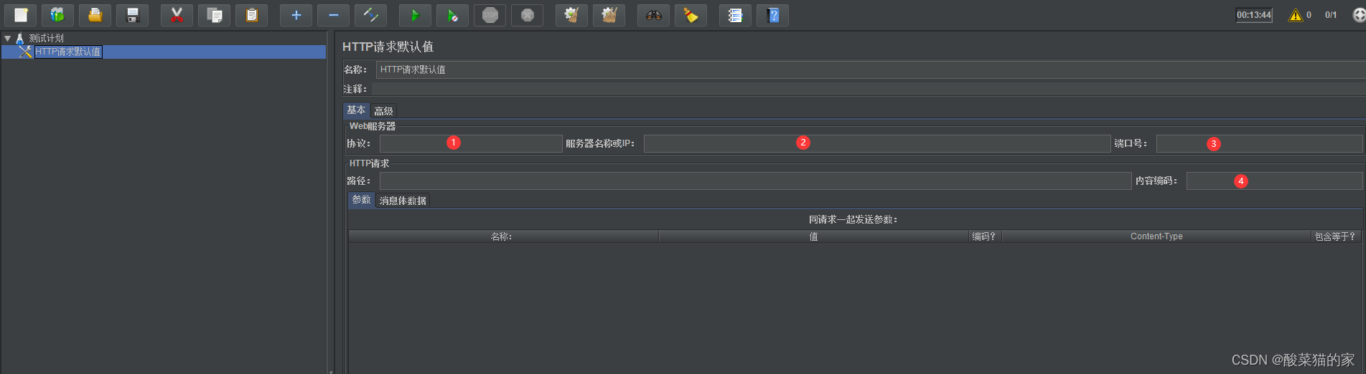
Task: Start the test with the green play icon
Action: coord(415,15)
